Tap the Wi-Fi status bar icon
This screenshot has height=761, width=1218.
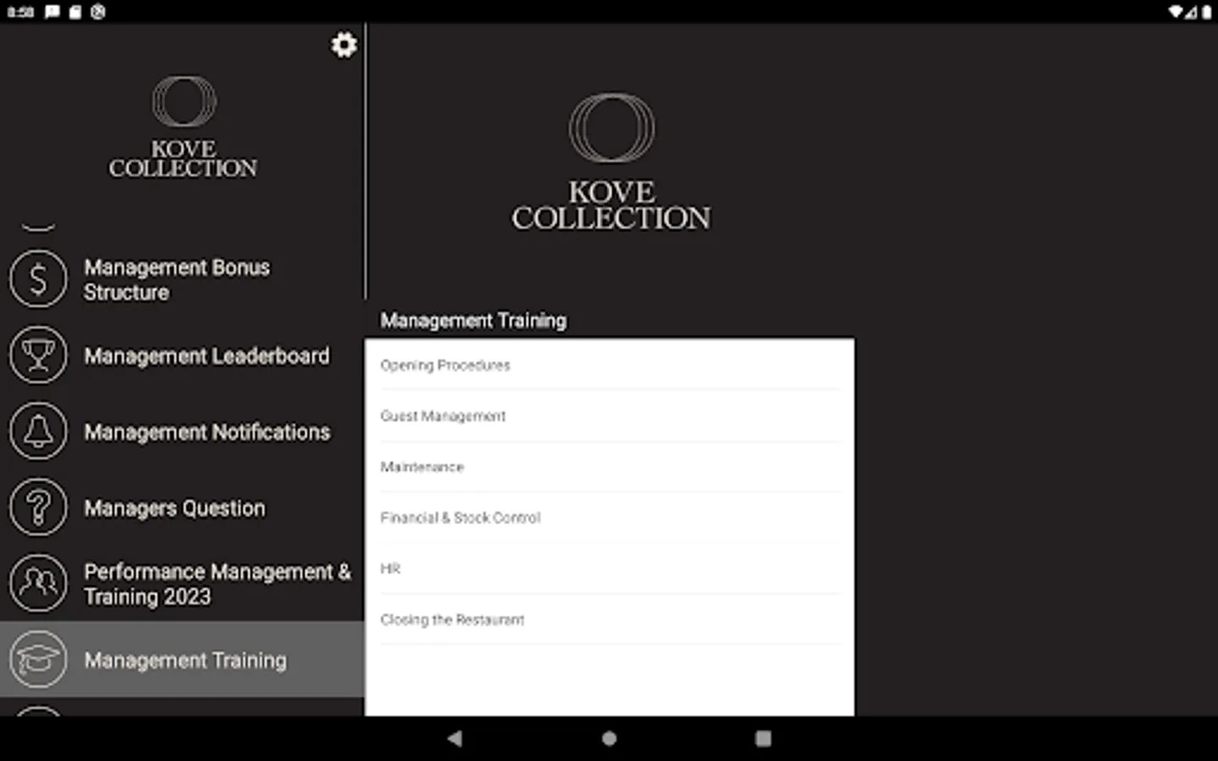1177,12
